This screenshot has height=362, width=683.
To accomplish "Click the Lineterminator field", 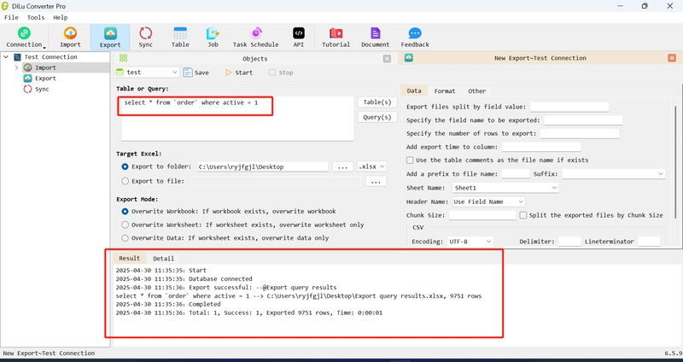I will [x=649, y=242].
